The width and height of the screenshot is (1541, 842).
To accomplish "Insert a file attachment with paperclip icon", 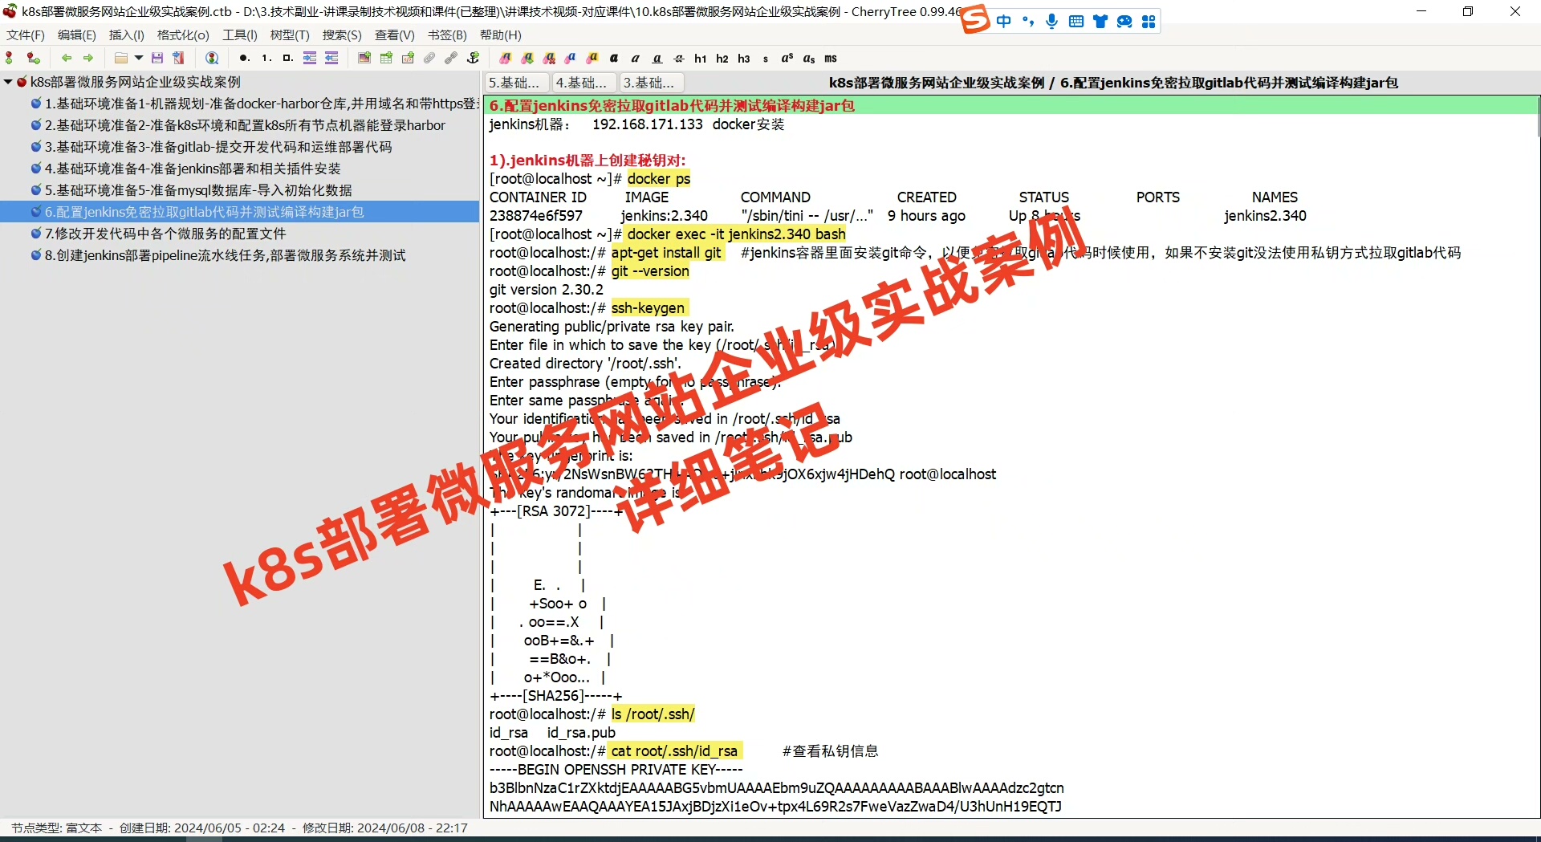I will pyautogui.click(x=429, y=58).
